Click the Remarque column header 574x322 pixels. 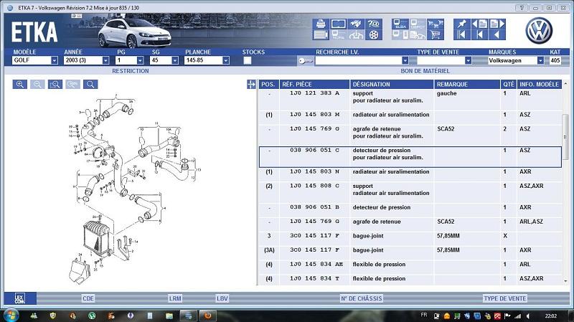(467, 85)
